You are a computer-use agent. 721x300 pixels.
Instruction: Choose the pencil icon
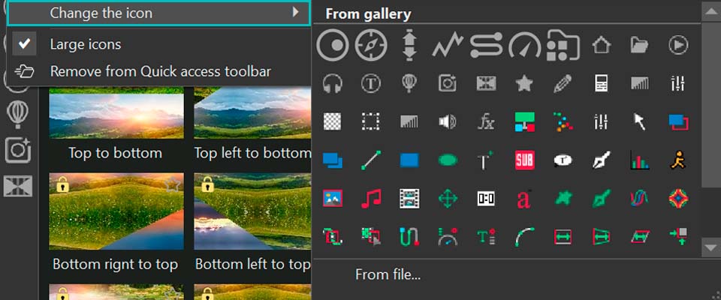click(x=563, y=83)
